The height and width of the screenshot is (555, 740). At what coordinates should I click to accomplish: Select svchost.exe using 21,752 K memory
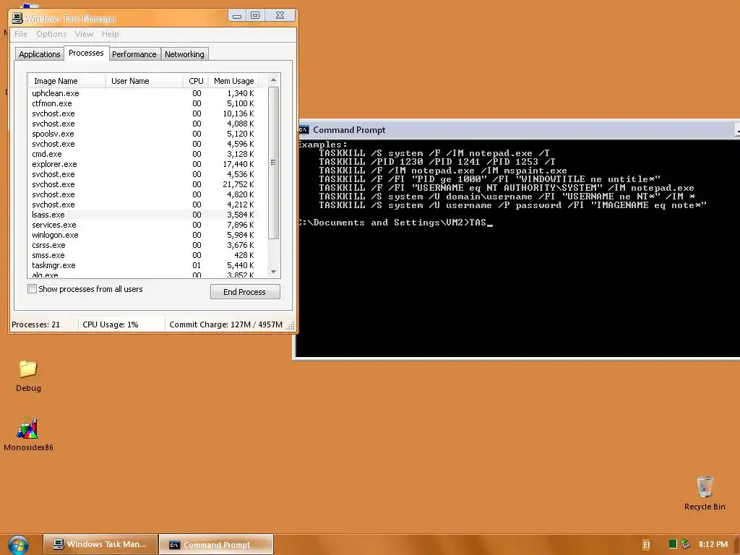(x=144, y=184)
